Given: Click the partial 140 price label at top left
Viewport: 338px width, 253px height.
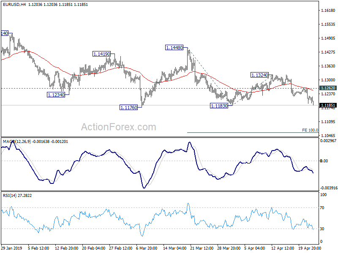Looking at the screenshot, I should [x=5, y=33].
